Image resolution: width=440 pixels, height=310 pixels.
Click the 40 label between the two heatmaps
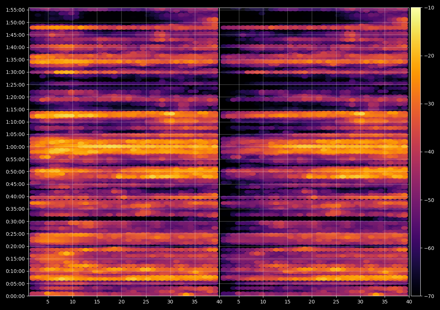[219, 302]
